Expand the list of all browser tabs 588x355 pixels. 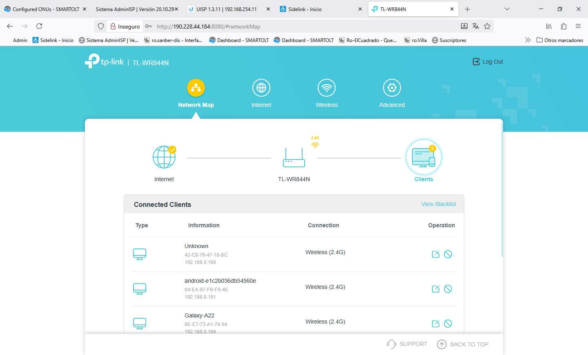[507, 9]
